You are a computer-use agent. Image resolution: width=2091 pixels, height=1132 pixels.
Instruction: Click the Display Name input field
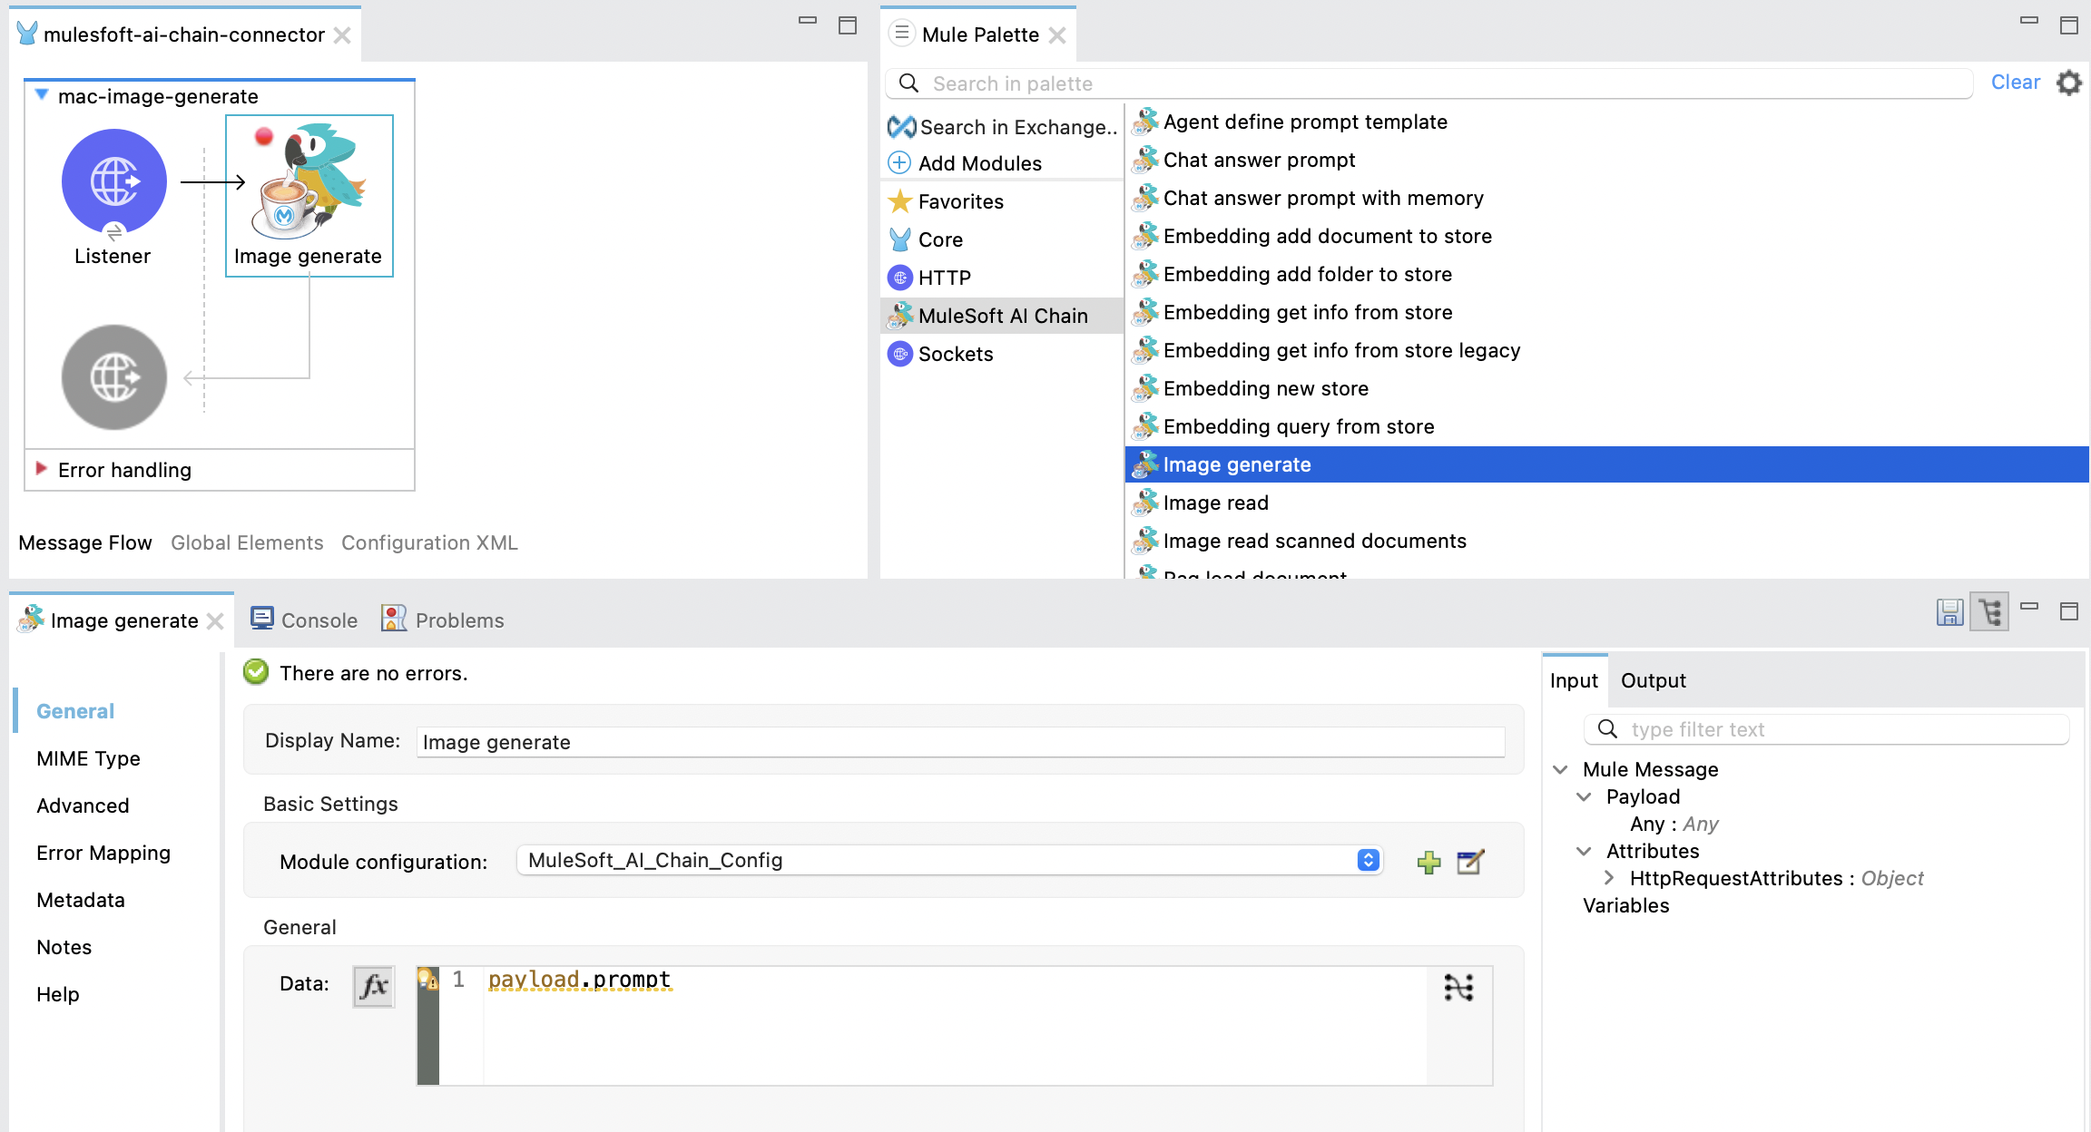(x=960, y=742)
